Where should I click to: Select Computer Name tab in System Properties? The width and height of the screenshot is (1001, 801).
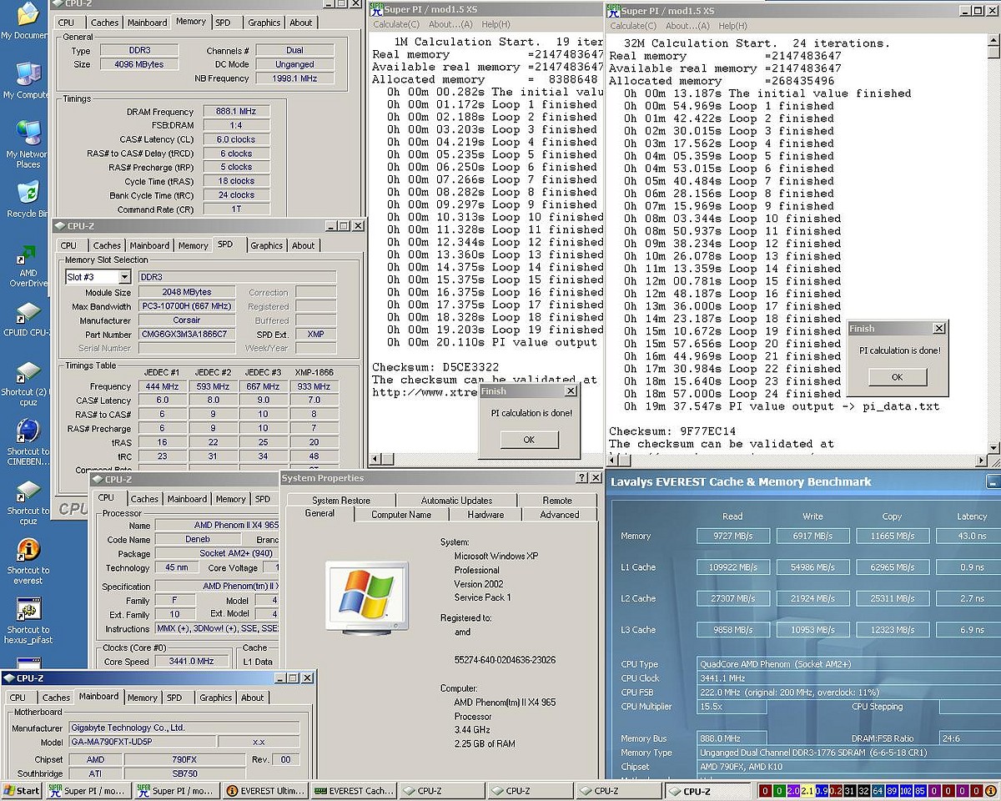click(401, 515)
